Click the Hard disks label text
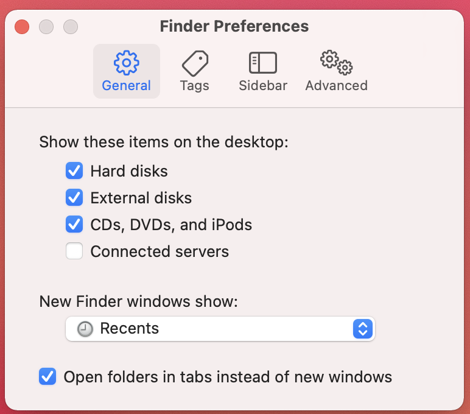This screenshot has width=470, height=414. coord(129,171)
